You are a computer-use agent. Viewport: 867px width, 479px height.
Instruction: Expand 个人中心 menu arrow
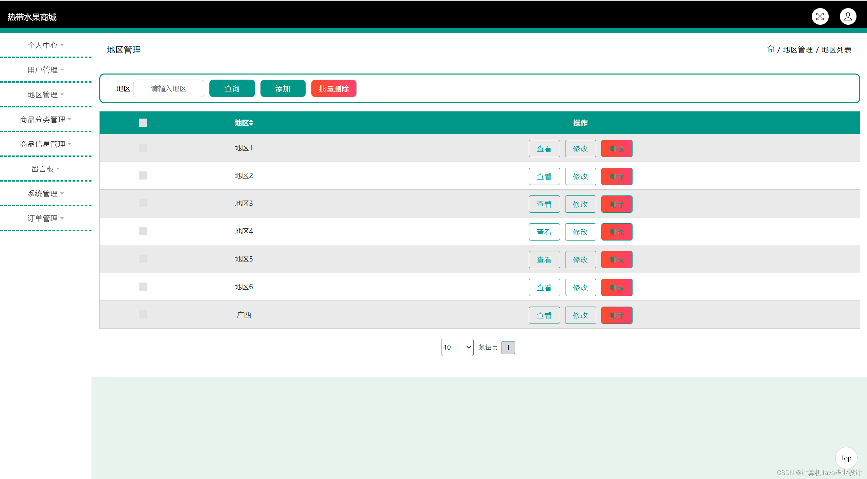coord(62,45)
